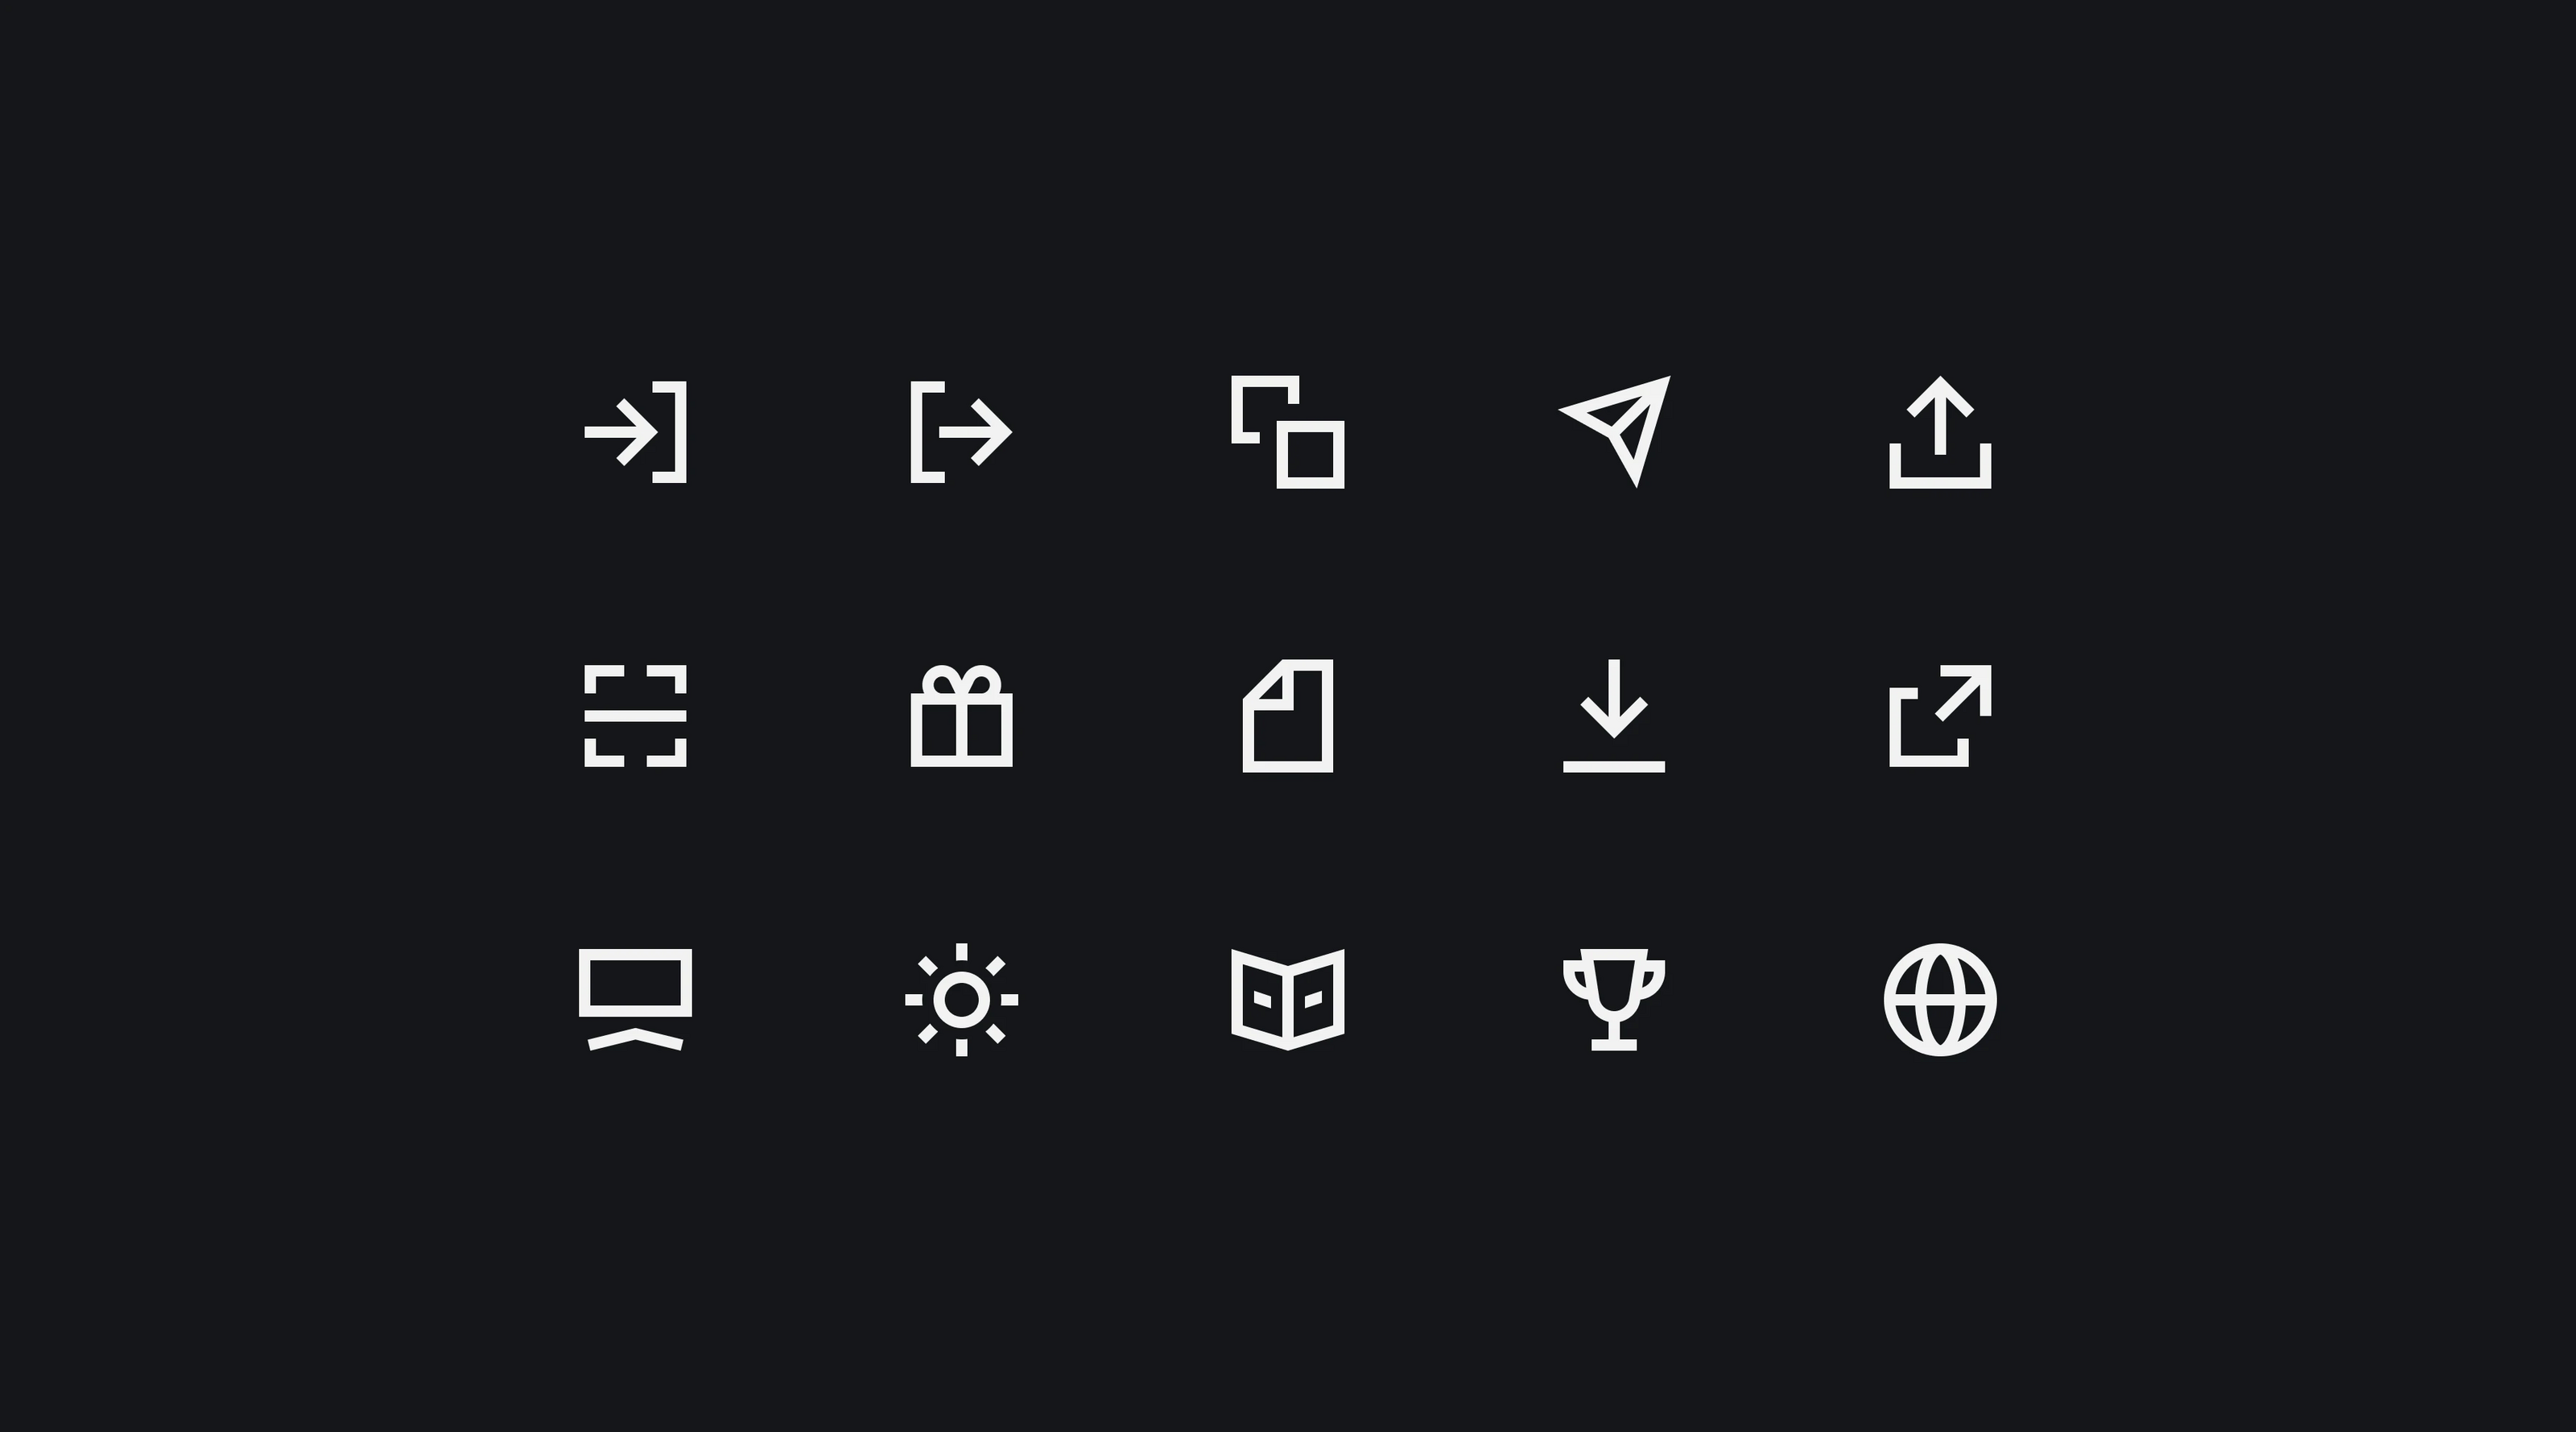
Task: Click the paper plane send icon
Action: [1614, 432]
